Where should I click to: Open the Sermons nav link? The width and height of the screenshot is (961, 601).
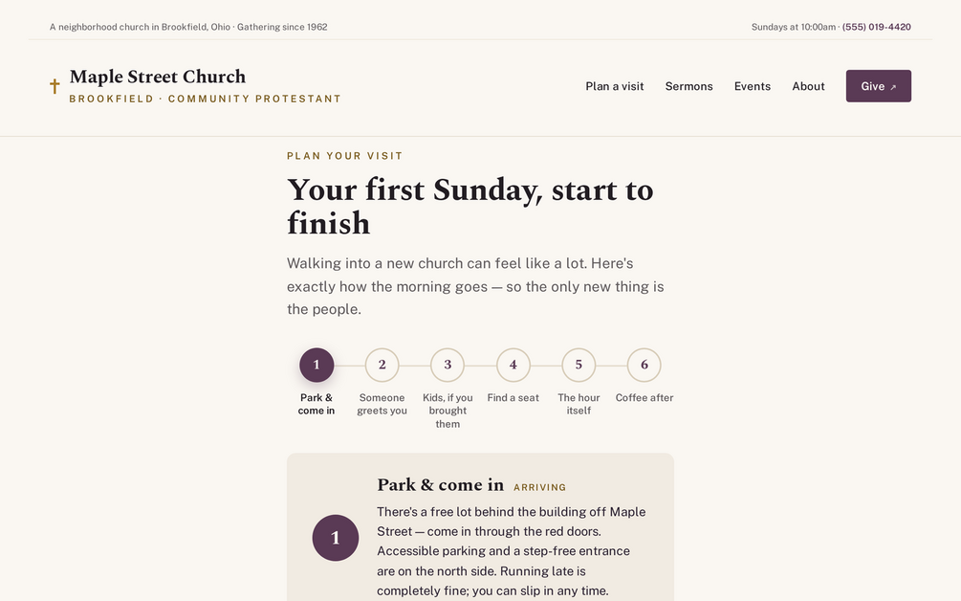[x=688, y=86]
